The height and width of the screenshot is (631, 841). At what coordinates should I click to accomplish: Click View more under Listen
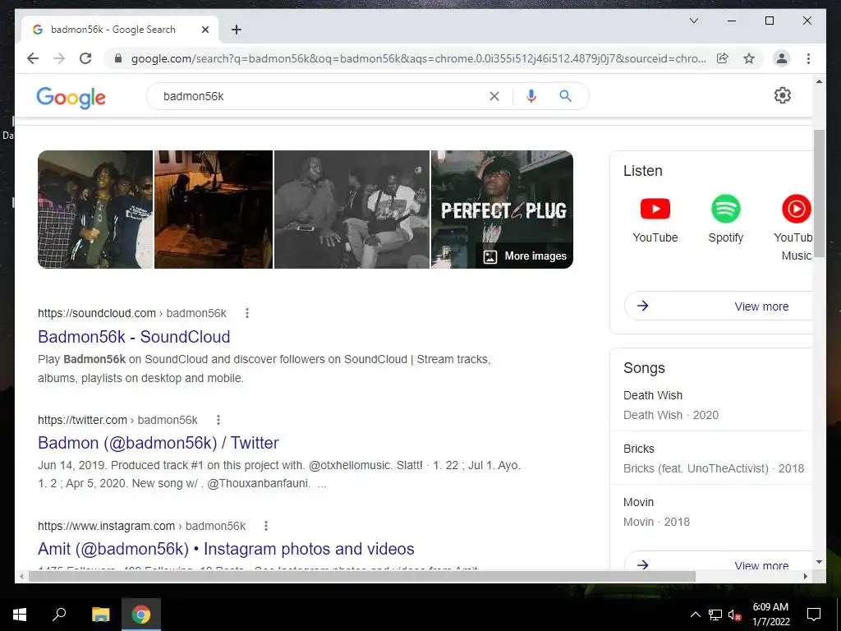point(718,306)
